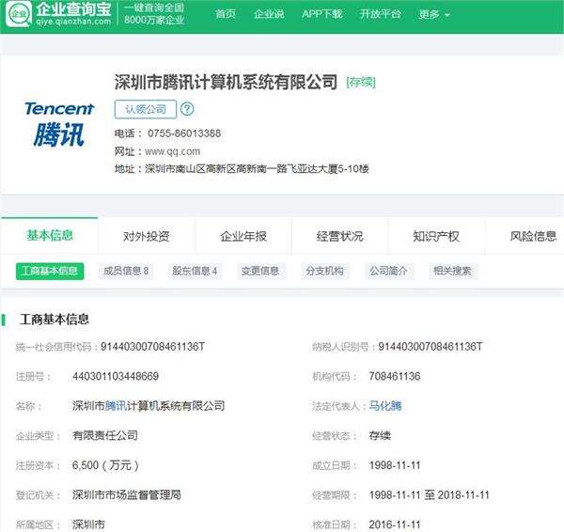Viewport: 564px width, 532px height.
Task: Expand the 更多 dropdown menu
Action: [434, 15]
